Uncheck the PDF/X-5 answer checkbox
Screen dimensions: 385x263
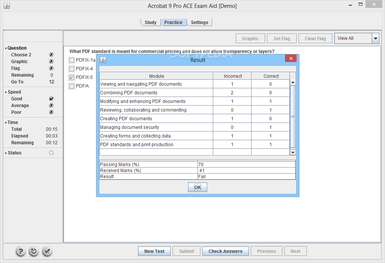(x=71, y=77)
